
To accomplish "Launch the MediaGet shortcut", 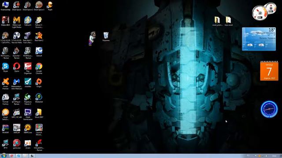I will pyautogui.click(x=39, y=98).
